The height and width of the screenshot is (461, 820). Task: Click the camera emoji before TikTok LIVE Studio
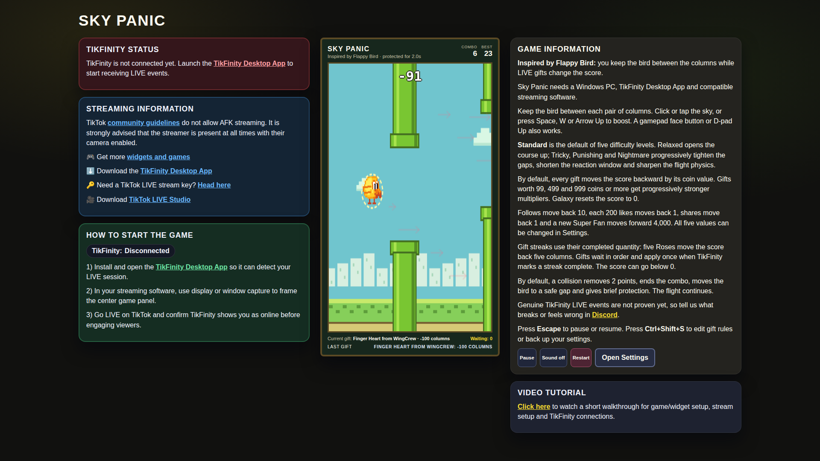90,199
